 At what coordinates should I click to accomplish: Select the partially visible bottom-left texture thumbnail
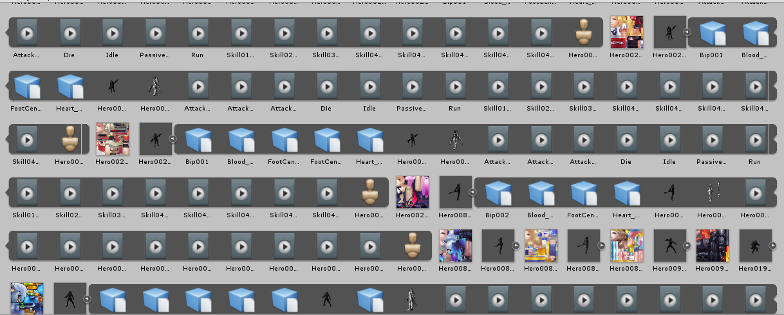26,298
